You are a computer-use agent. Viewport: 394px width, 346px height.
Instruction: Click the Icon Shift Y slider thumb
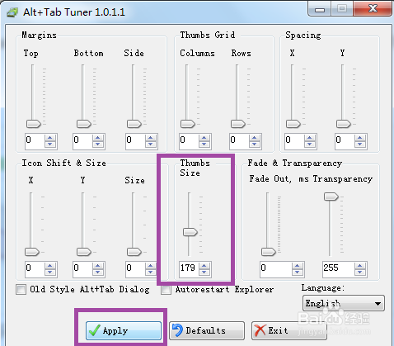(84, 252)
